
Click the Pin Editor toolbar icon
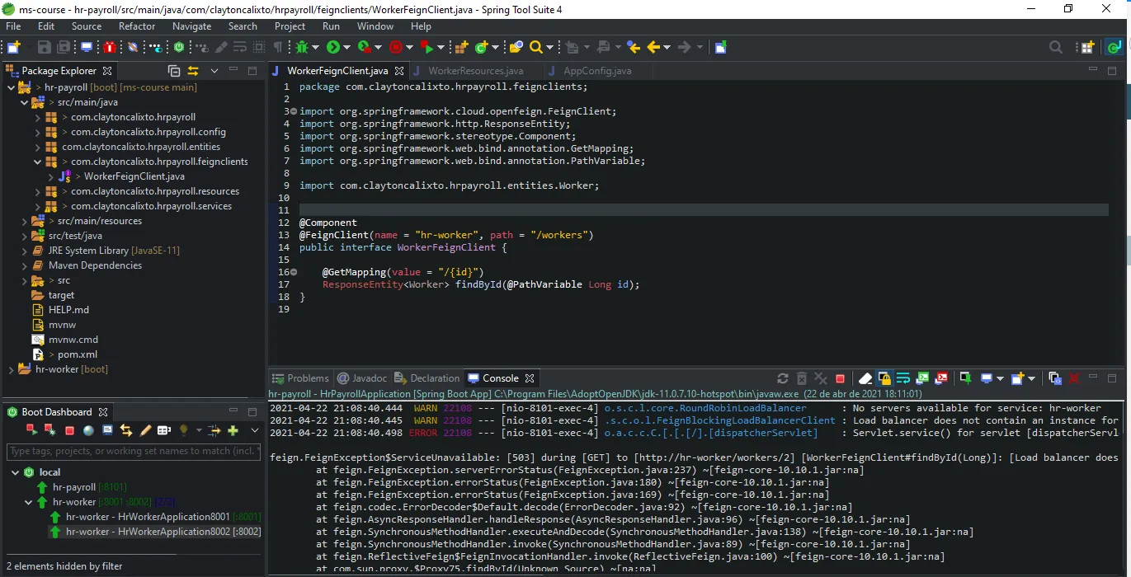pyautogui.click(x=720, y=47)
